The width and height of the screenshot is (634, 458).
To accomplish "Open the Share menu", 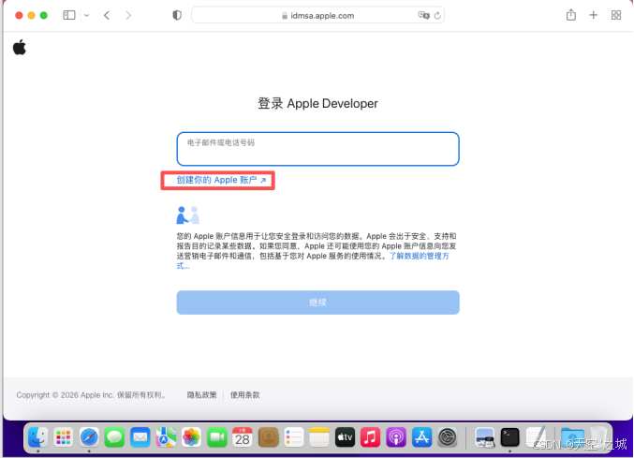I will tap(571, 15).
